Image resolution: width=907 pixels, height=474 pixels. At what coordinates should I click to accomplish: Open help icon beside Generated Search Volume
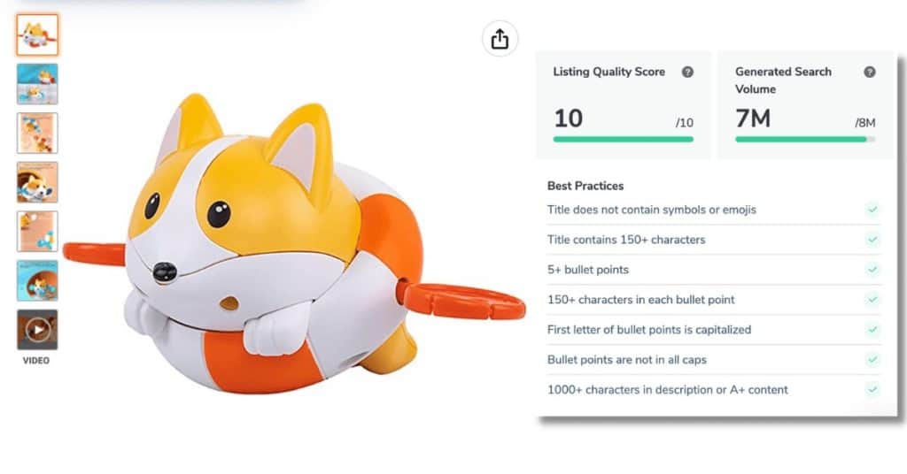(x=870, y=73)
